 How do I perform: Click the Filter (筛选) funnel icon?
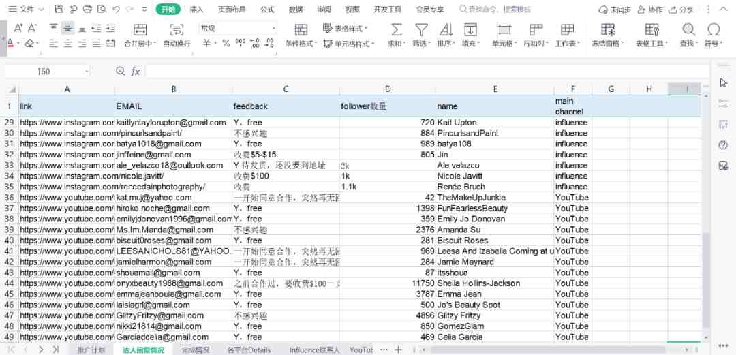(x=422, y=30)
